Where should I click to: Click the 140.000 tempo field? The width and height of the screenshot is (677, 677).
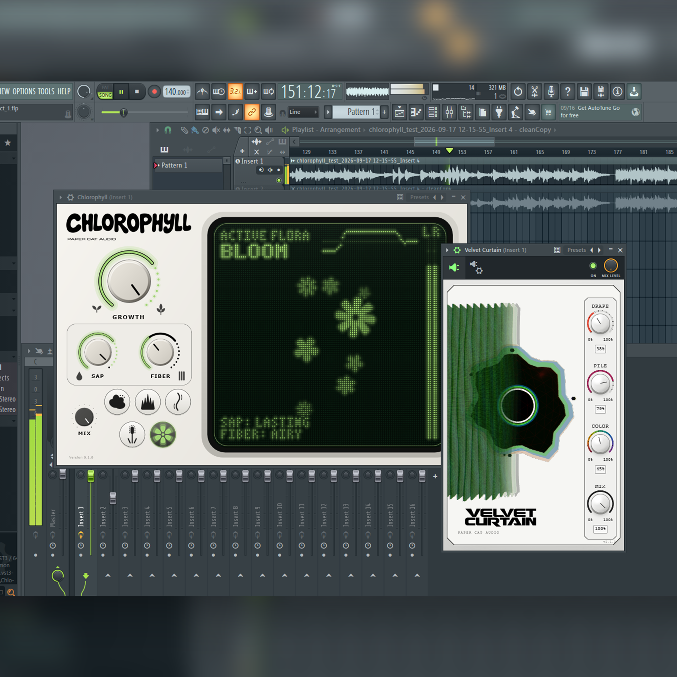(x=177, y=92)
